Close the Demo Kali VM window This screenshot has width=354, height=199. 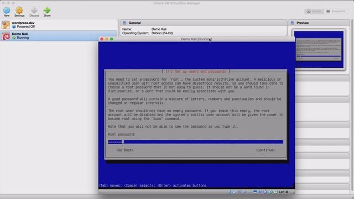(102, 39)
